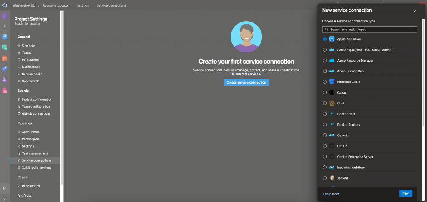Click the Docker Host whale icon
Viewport: 427px width, 202px height.
pyautogui.click(x=332, y=114)
